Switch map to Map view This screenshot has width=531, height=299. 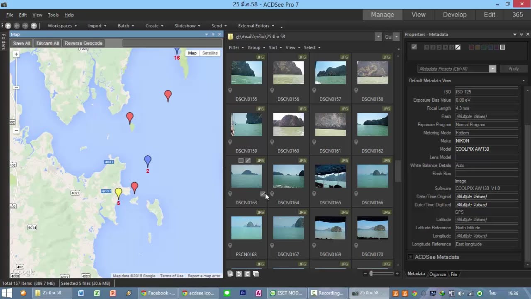pos(192,53)
